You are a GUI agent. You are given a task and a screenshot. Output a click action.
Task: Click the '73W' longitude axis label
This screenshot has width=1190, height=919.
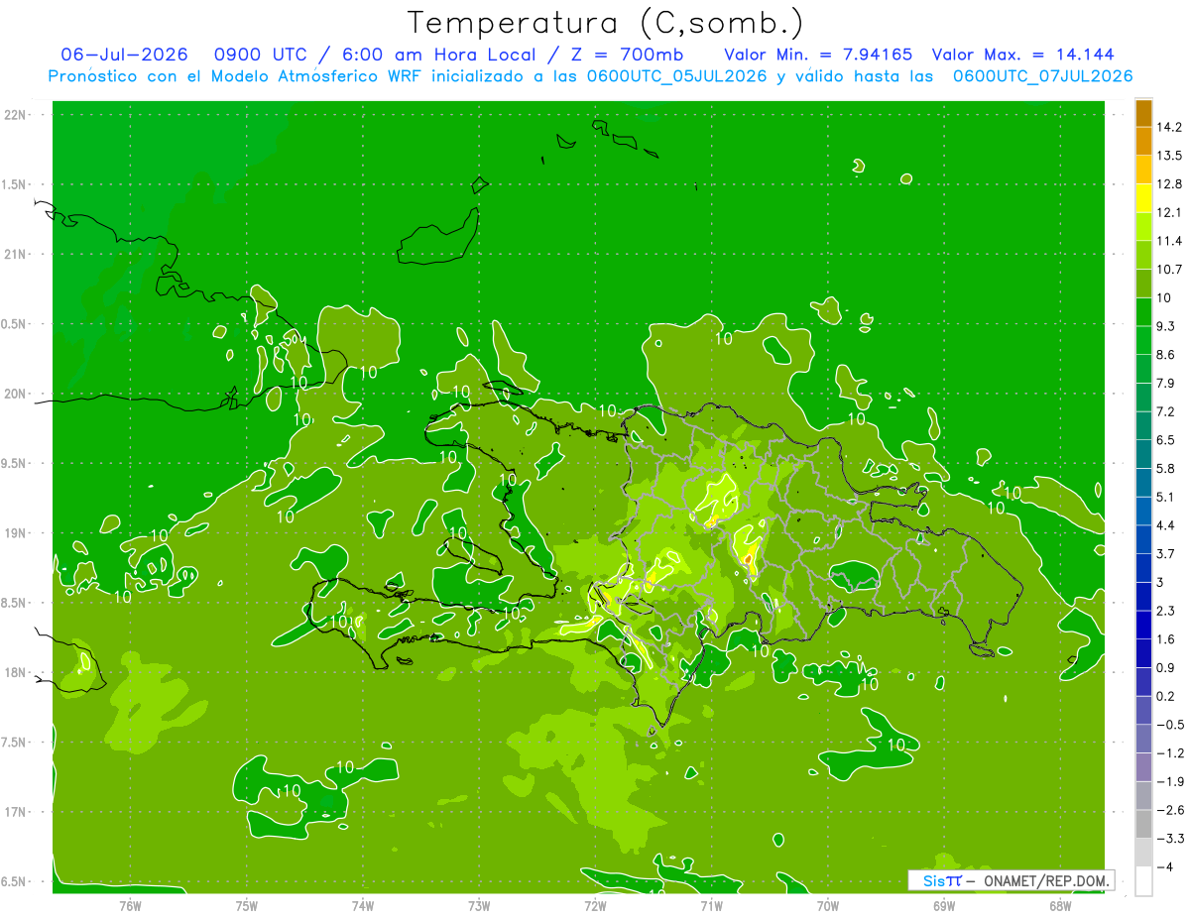click(479, 905)
